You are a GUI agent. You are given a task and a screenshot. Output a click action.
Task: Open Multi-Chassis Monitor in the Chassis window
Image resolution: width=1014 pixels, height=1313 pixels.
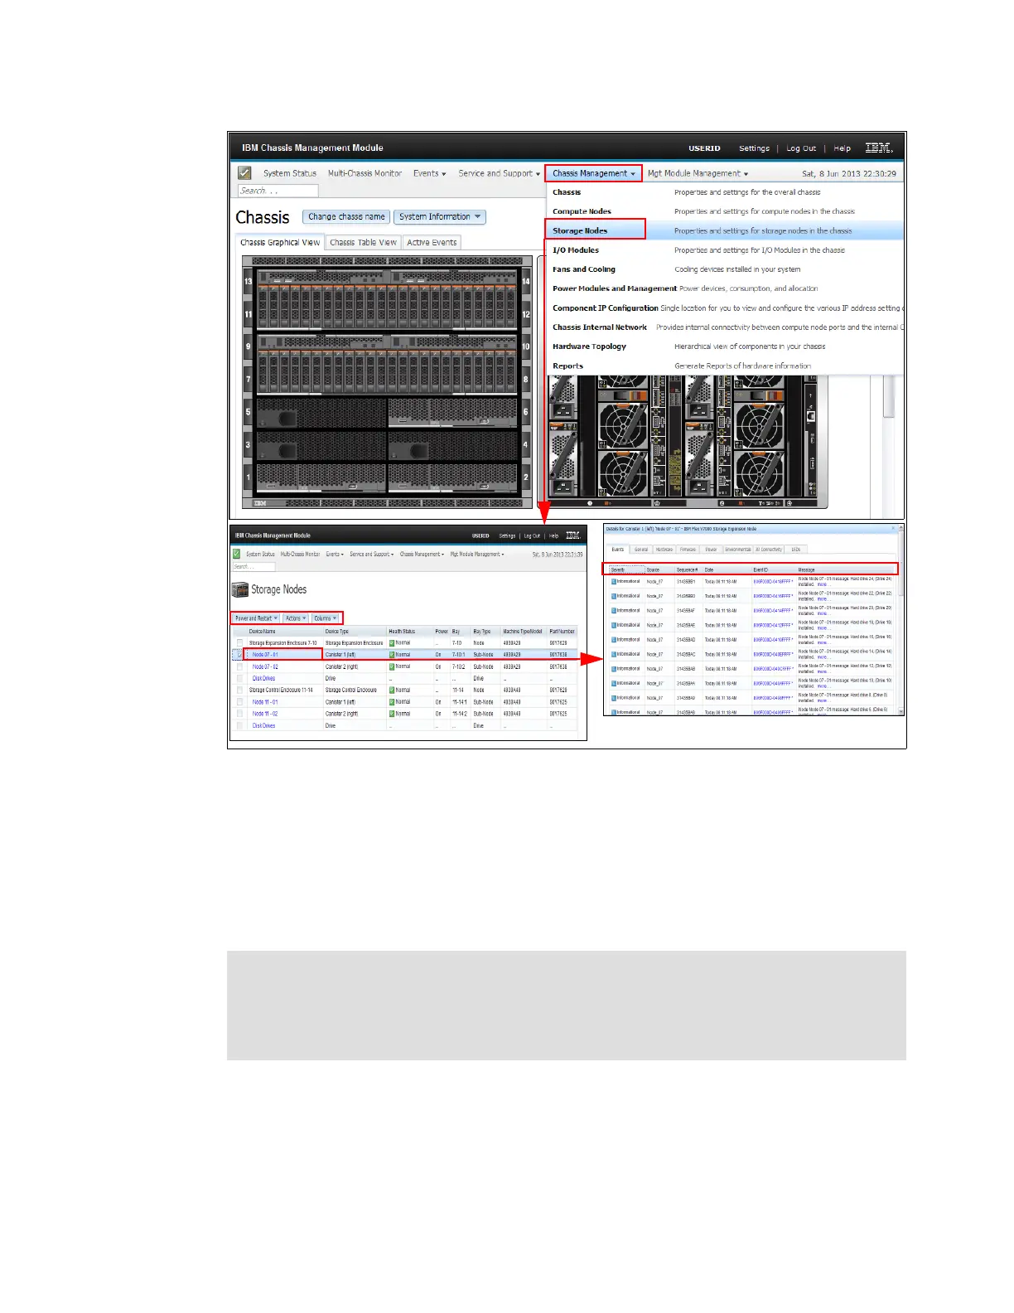[365, 173]
